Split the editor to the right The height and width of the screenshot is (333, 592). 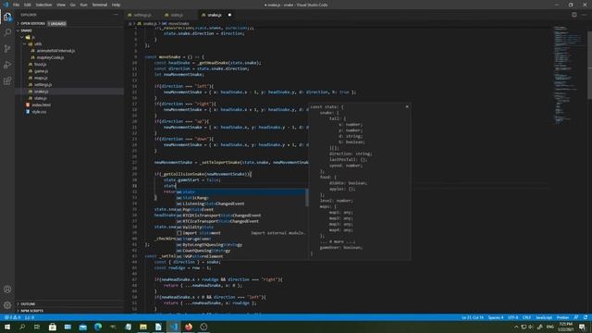(573, 15)
